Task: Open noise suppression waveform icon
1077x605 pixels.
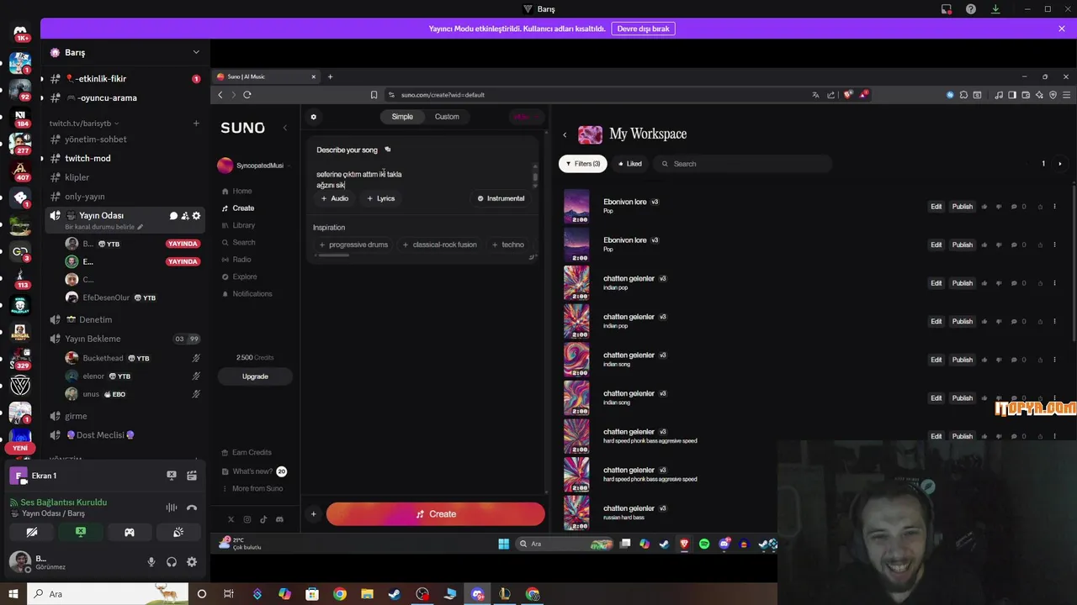Action: coord(172,507)
